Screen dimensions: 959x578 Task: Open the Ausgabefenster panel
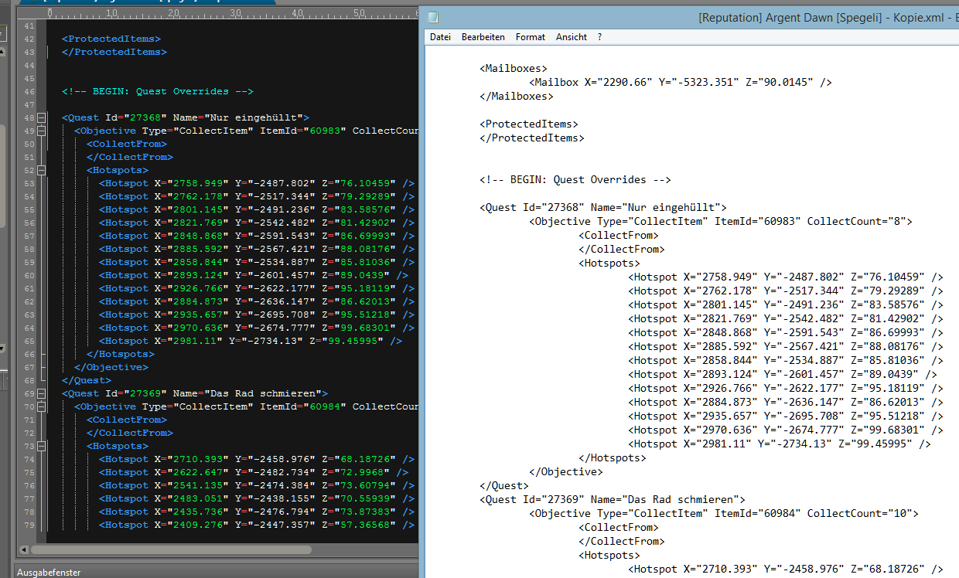(48, 573)
